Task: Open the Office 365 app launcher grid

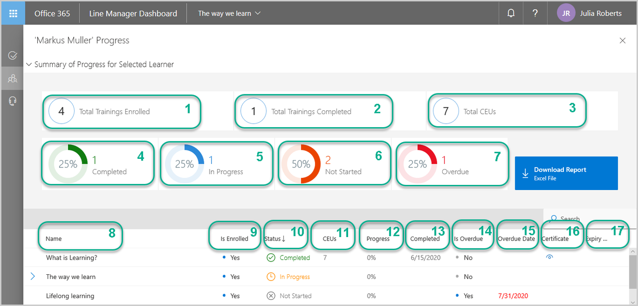Action: 13,13
